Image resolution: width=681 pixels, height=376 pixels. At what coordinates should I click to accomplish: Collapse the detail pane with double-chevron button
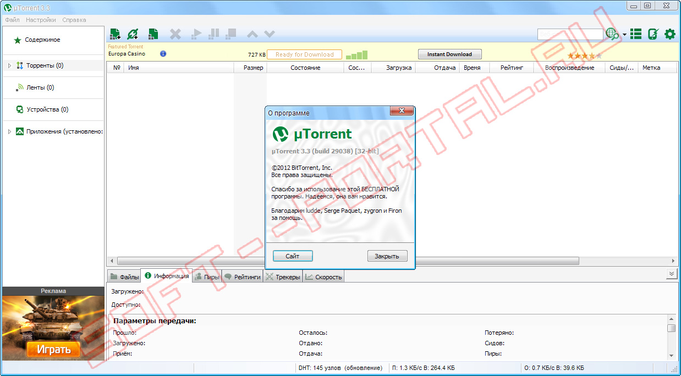point(671,274)
